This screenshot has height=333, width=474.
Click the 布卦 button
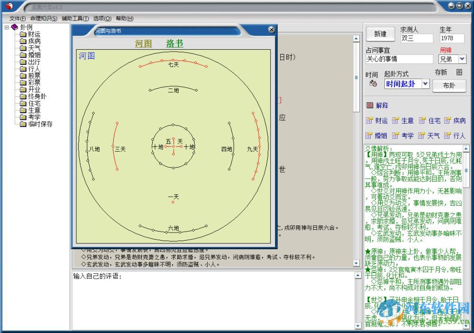point(449,86)
